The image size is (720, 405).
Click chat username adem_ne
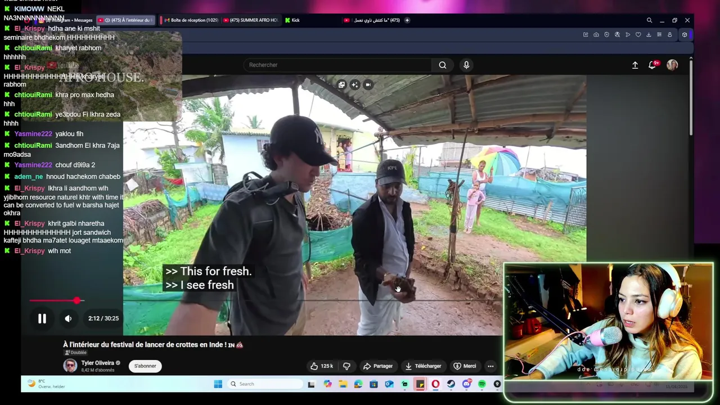click(28, 177)
